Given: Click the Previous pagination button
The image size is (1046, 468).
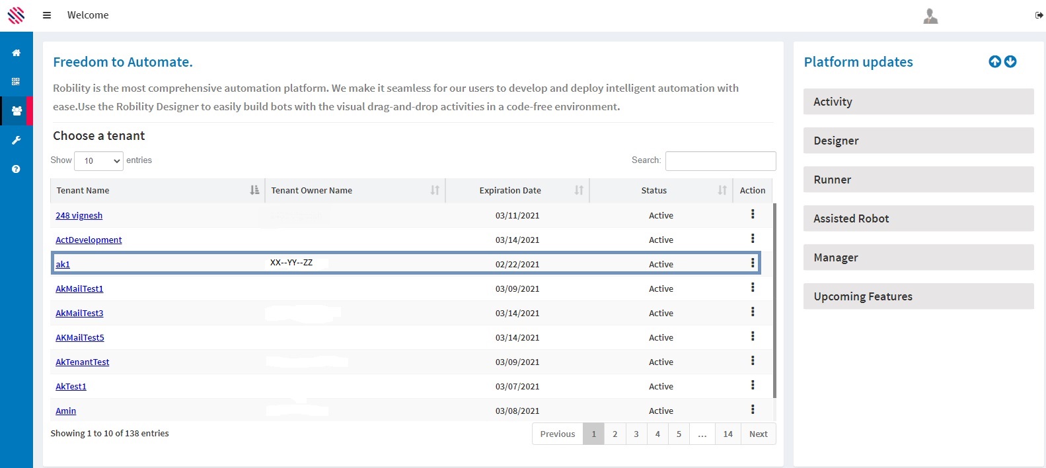Looking at the screenshot, I should pos(558,434).
